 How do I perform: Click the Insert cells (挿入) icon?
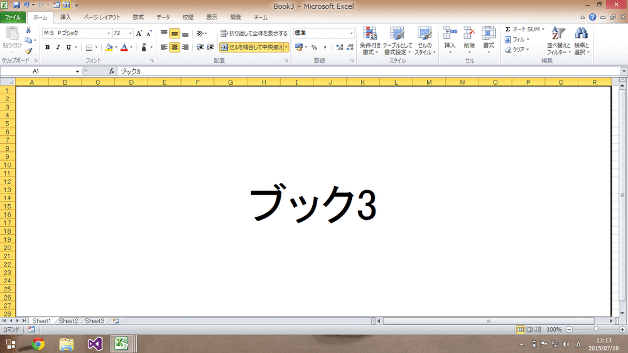coord(450,34)
